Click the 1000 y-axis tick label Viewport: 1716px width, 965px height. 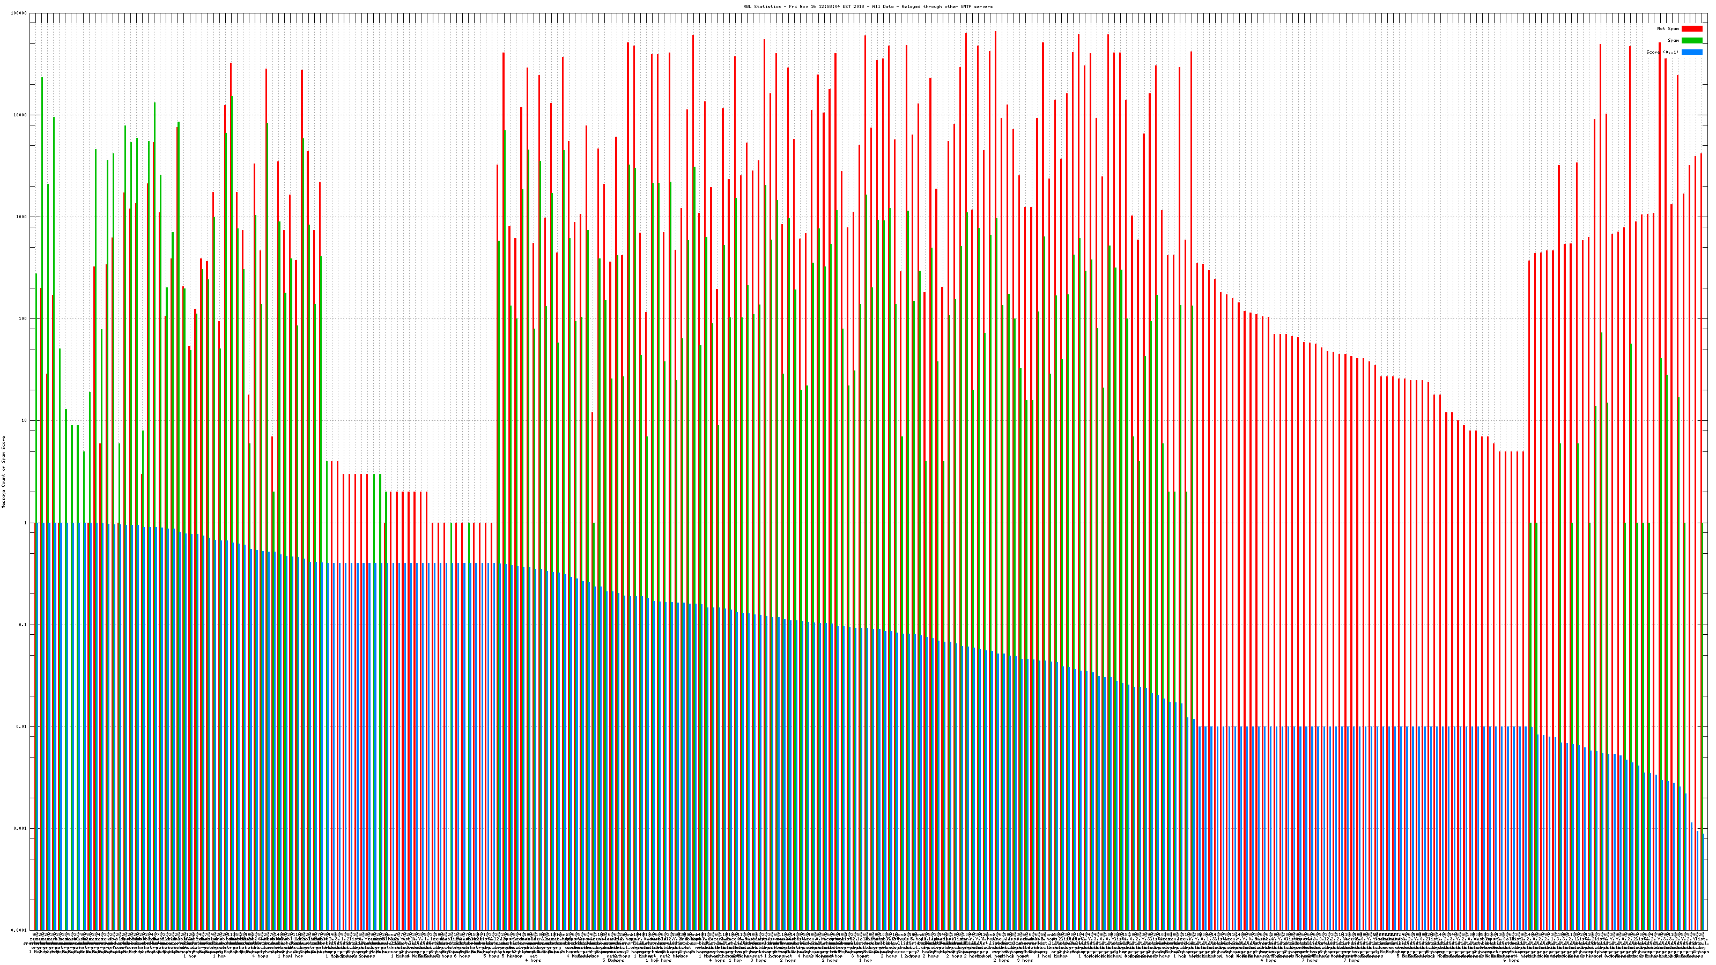coord(22,217)
